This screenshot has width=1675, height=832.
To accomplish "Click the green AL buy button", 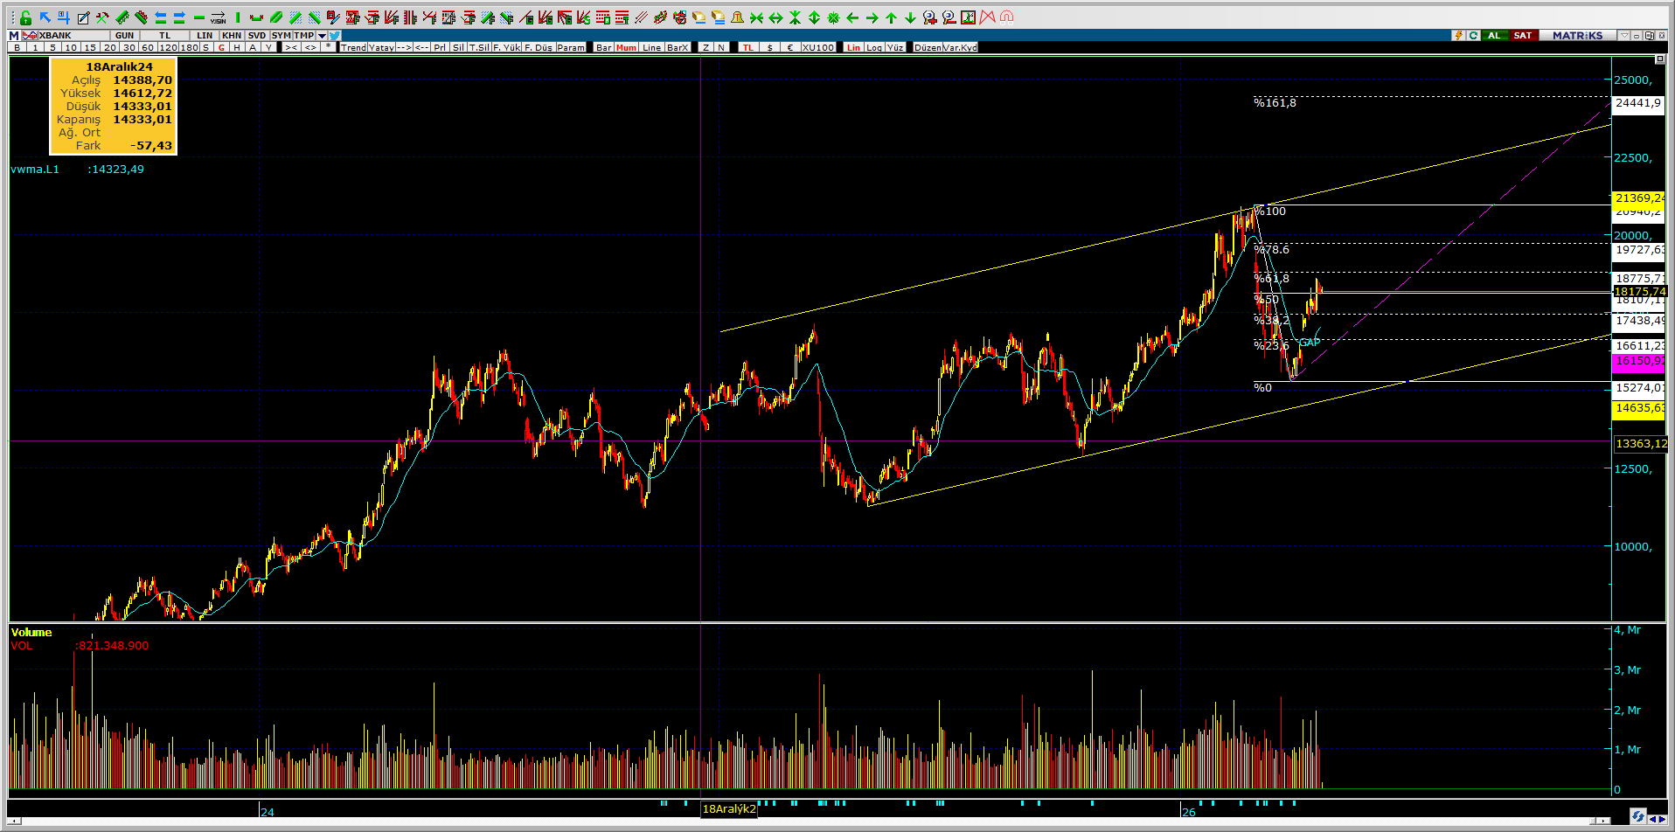I will (x=1494, y=36).
